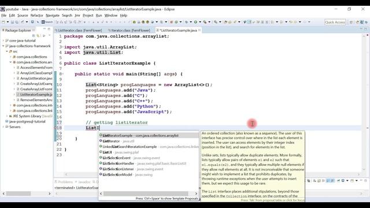Click the proposal list horizontal scrollbar

pos(146,194)
